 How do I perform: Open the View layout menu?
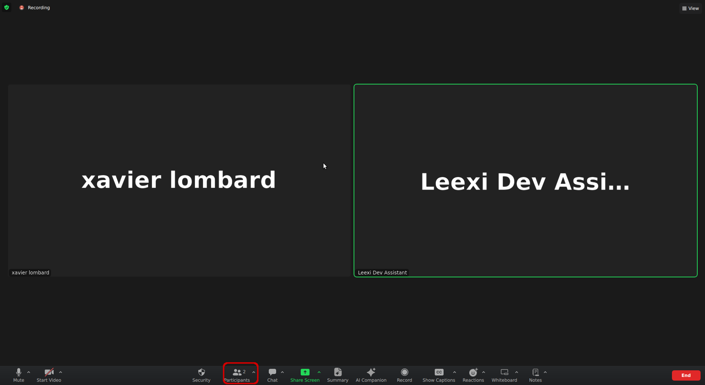coord(690,8)
